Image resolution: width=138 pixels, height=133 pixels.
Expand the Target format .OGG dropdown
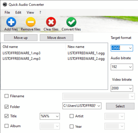click(130, 48)
